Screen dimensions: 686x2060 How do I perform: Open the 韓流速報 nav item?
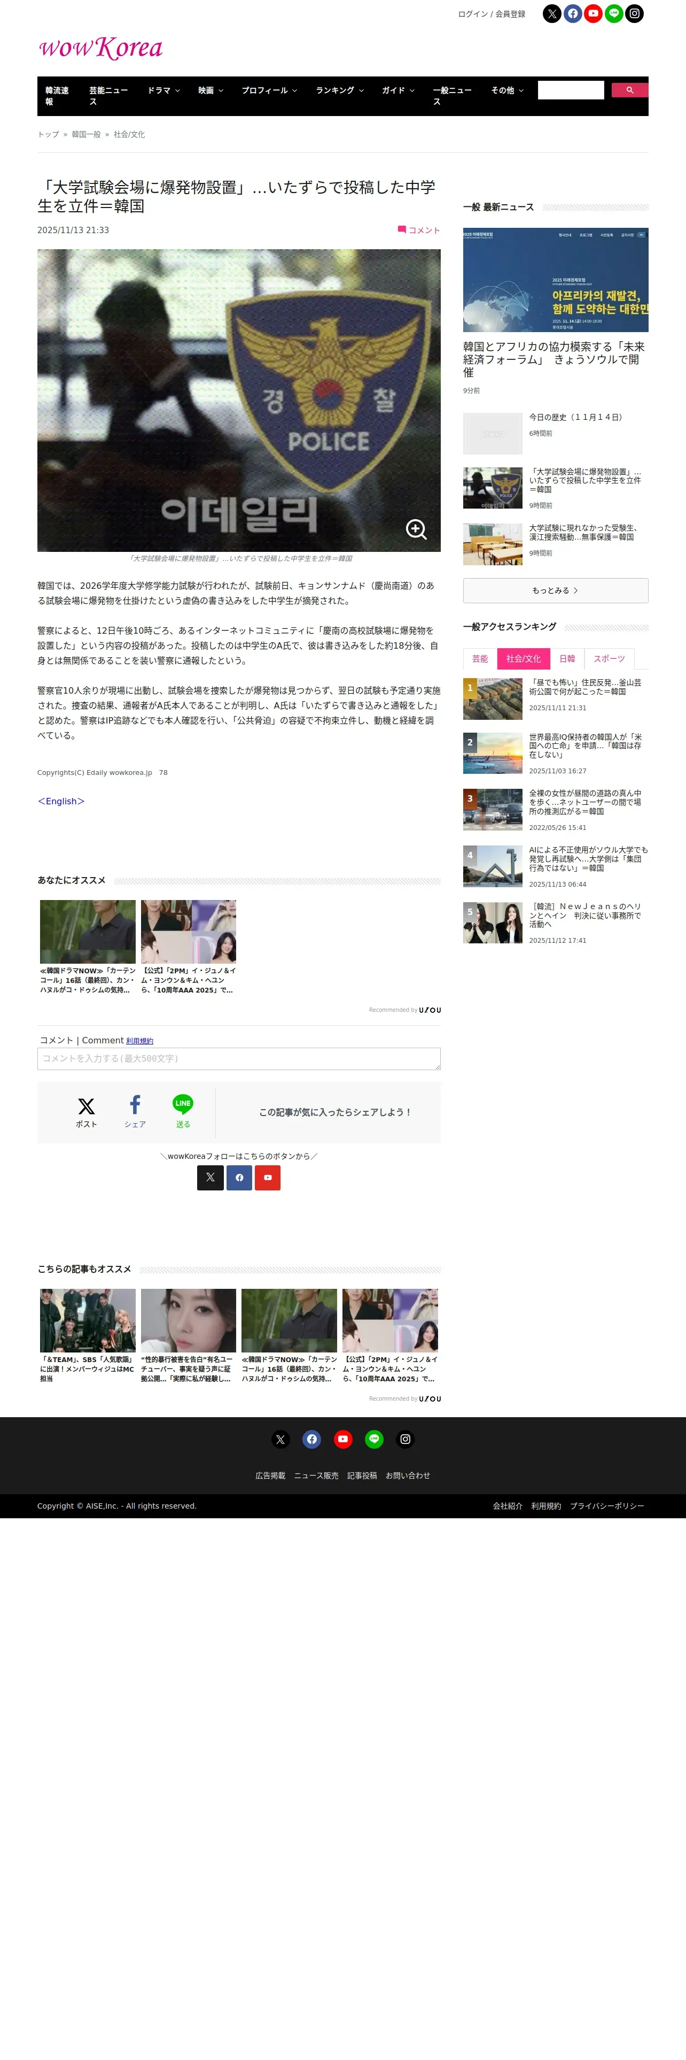coord(57,96)
